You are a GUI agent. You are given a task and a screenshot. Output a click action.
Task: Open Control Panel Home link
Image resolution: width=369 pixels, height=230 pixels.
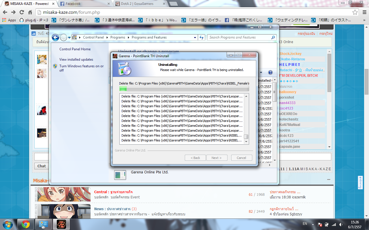(75, 49)
